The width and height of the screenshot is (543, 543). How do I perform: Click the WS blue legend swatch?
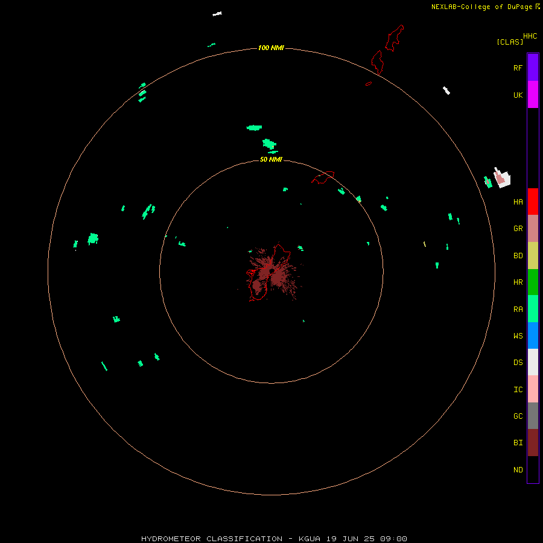[533, 335]
